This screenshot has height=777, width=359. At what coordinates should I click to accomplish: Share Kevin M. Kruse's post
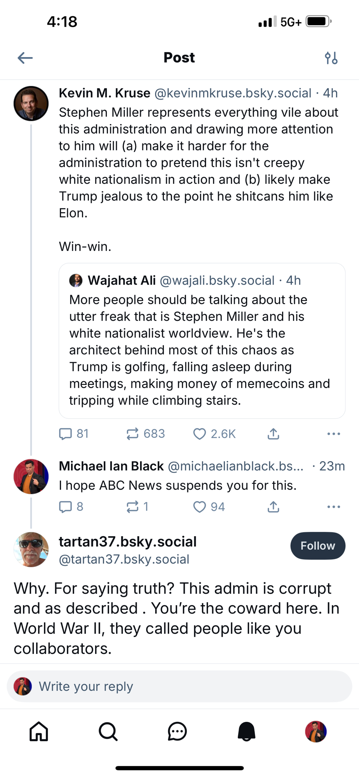273,434
